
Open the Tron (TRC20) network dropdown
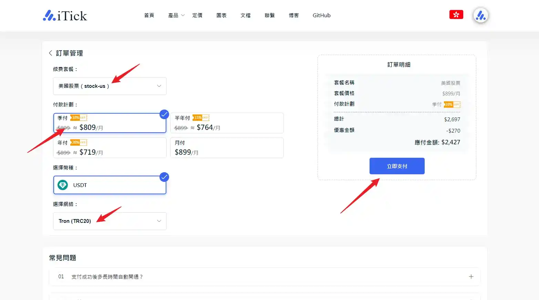(110, 221)
